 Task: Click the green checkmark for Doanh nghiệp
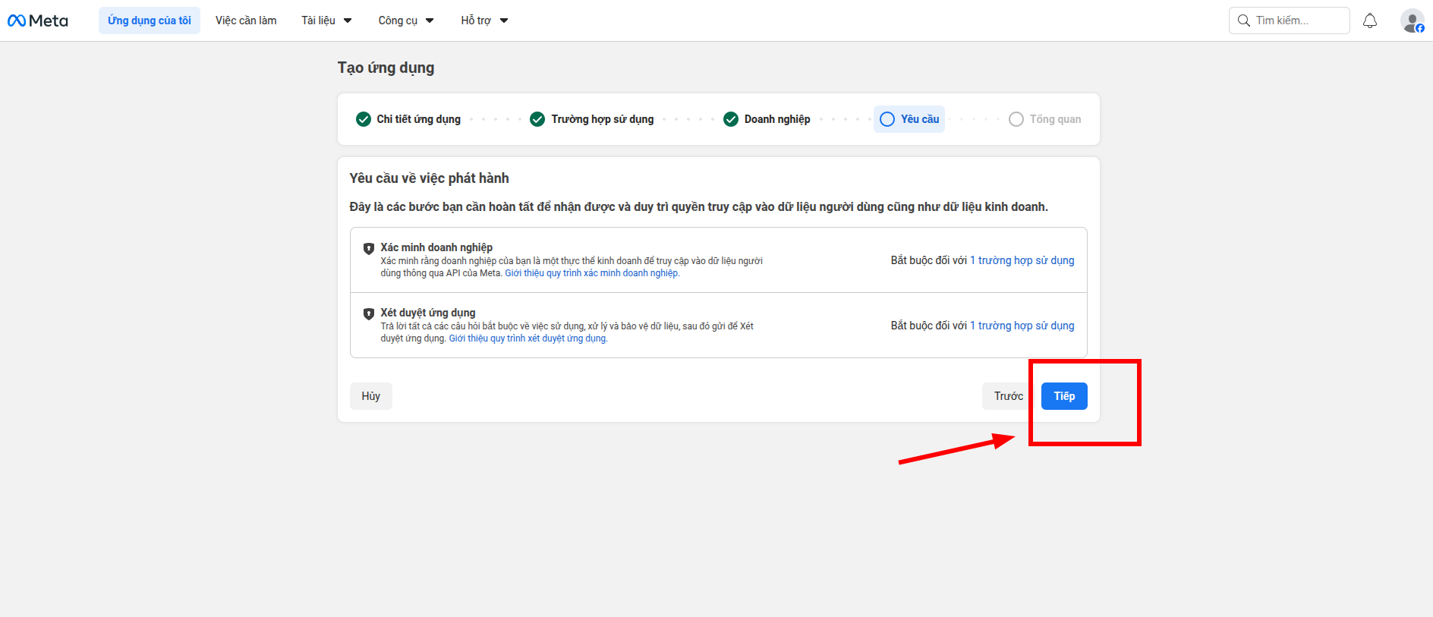pyautogui.click(x=731, y=119)
